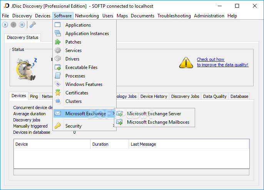
Task: Click the Windows Features tag icon
Action: click(58, 84)
